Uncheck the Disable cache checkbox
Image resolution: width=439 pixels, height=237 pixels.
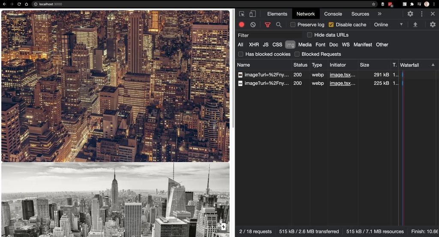tap(331, 25)
